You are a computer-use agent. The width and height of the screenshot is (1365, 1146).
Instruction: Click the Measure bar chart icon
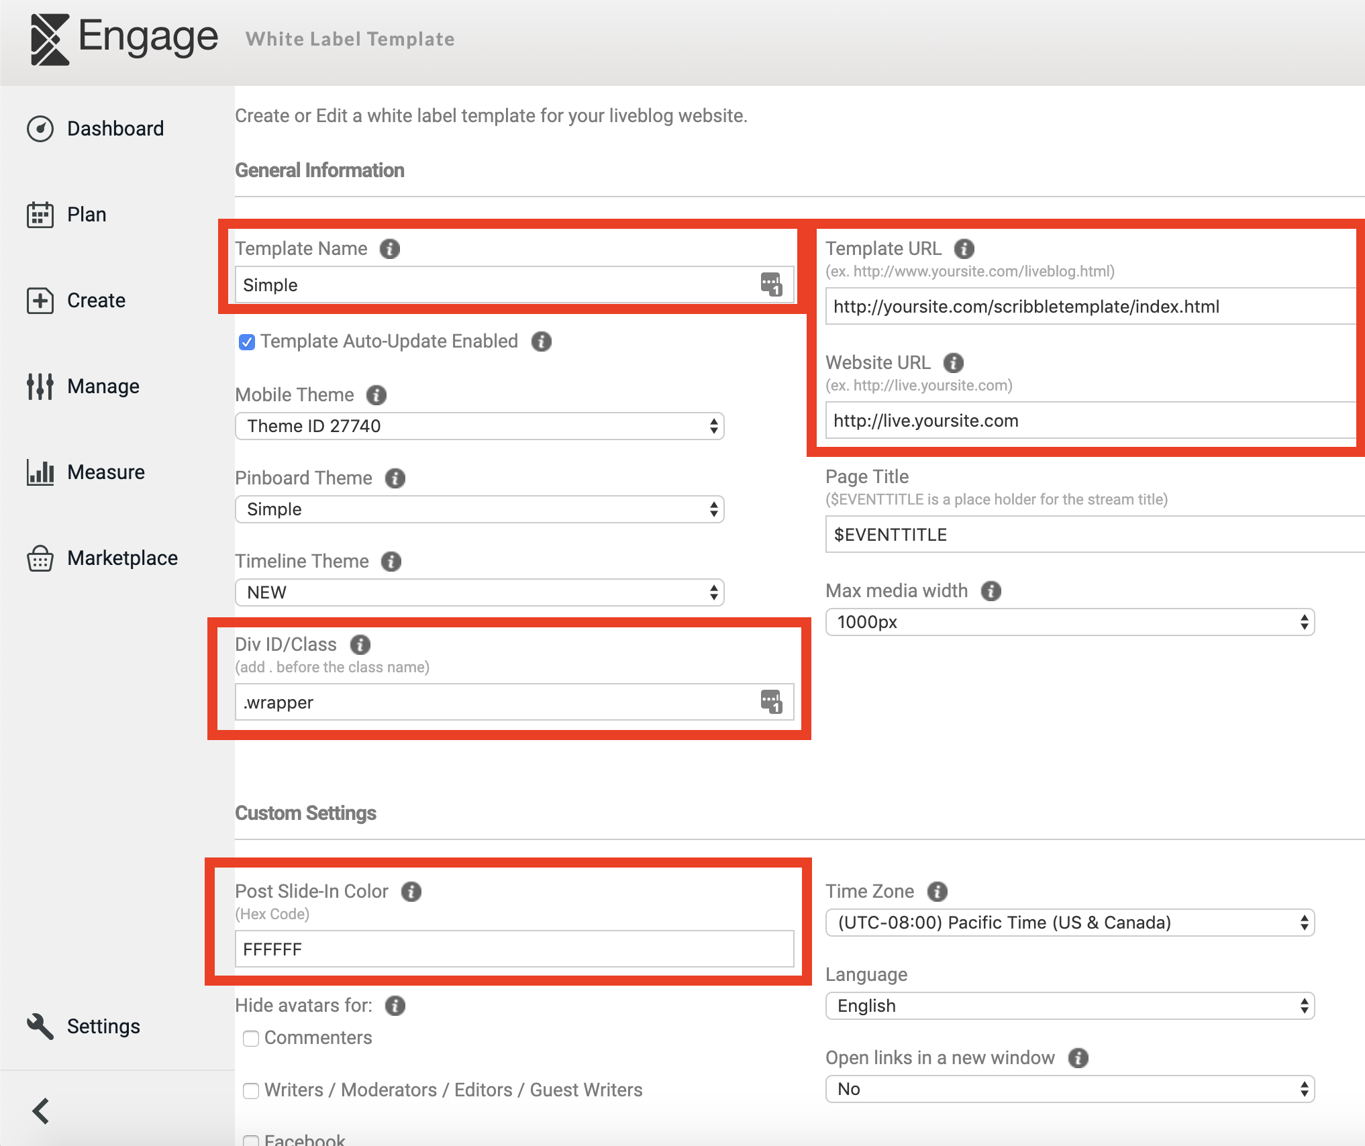[x=40, y=472]
